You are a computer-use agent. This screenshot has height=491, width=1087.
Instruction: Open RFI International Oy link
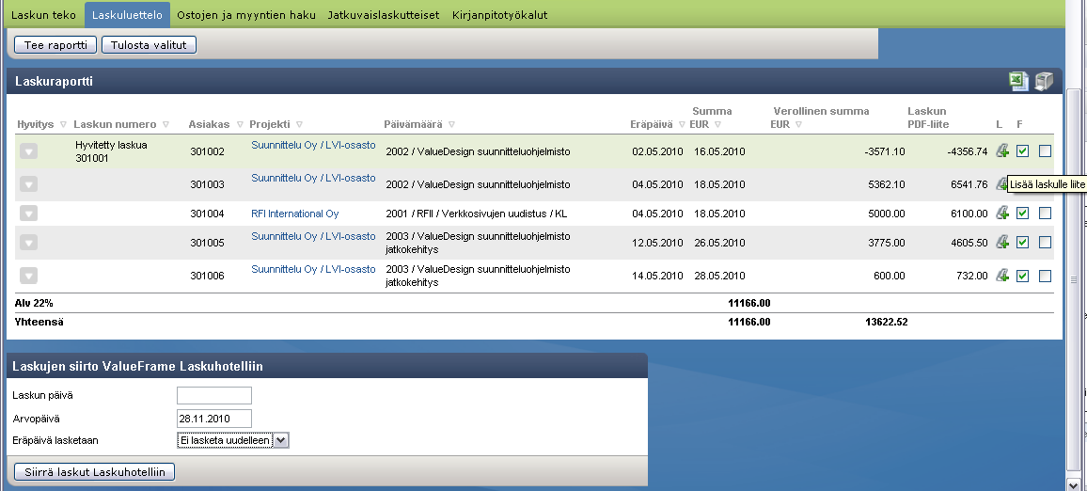pyautogui.click(x=295, y=214)
